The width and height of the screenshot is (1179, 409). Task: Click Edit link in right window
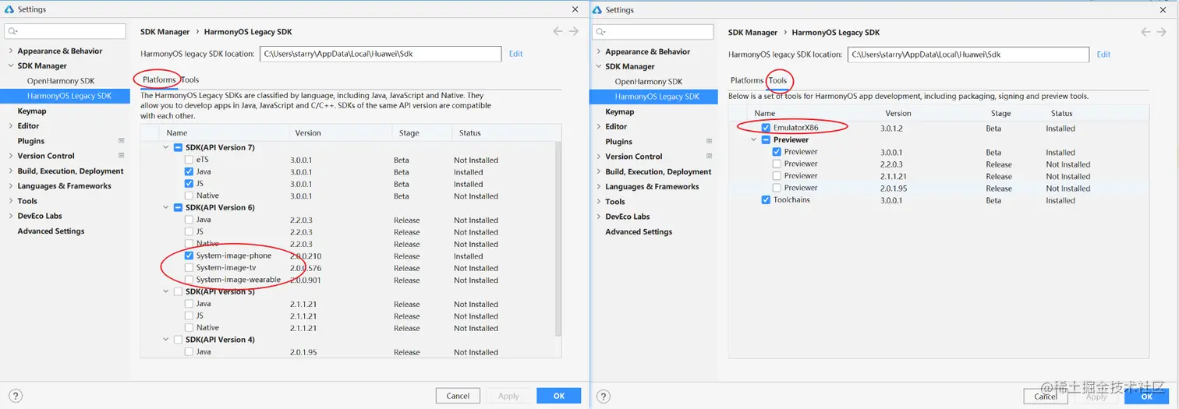(1103, 55)
